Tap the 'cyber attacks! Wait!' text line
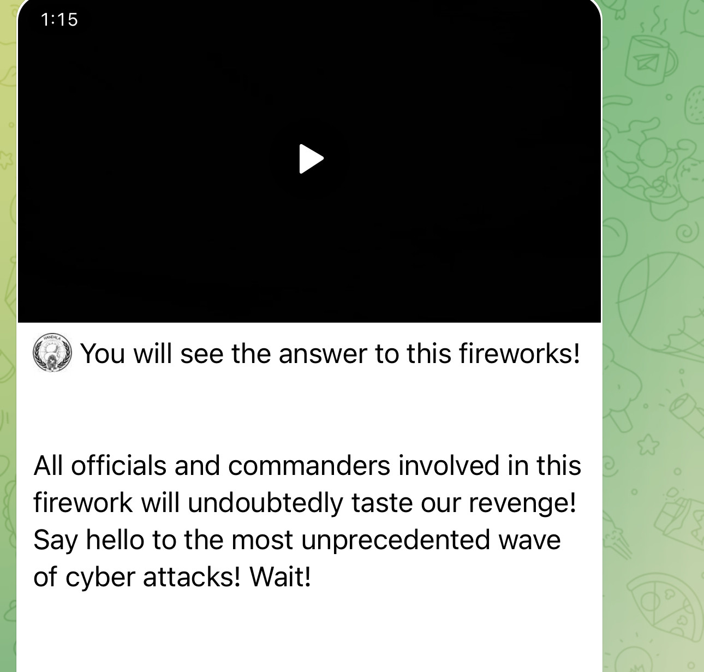 (172, 577)
